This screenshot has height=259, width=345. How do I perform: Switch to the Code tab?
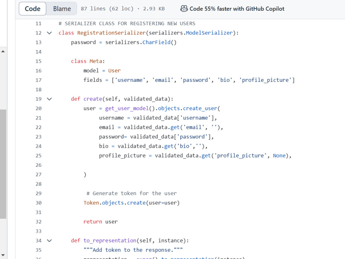pyautogui.click(x=32, y=9)
